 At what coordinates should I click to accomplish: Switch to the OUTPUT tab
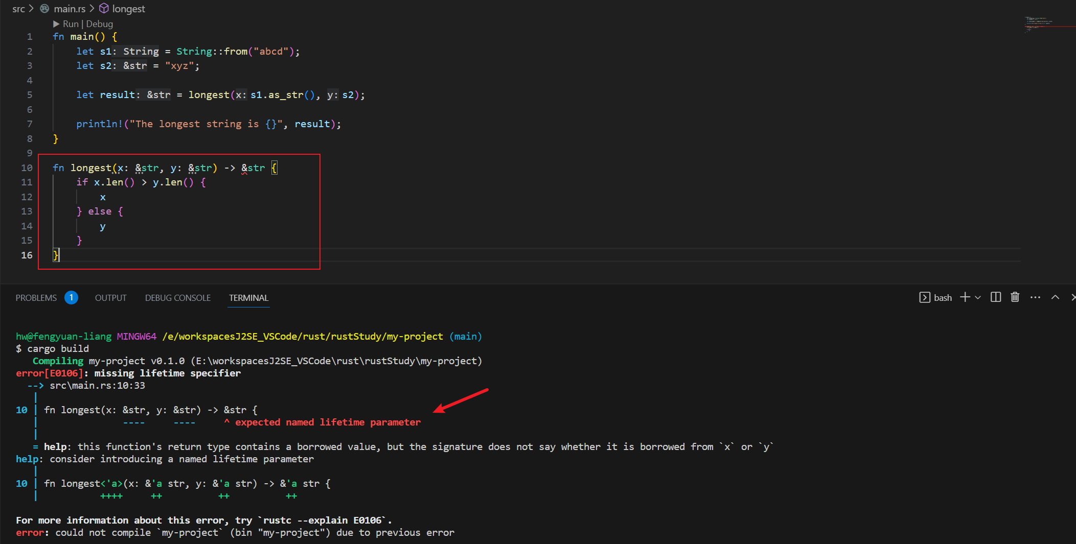click(110, 298)
